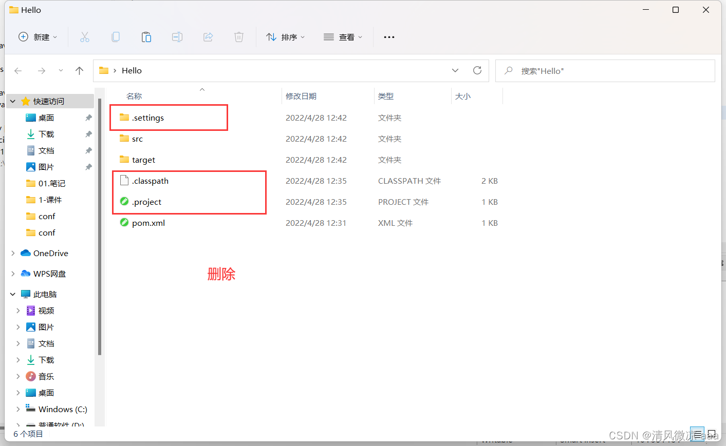This screenshot has width=726, height=446.
Task: Refresh the Hello folder view
Action: [477, 70]
